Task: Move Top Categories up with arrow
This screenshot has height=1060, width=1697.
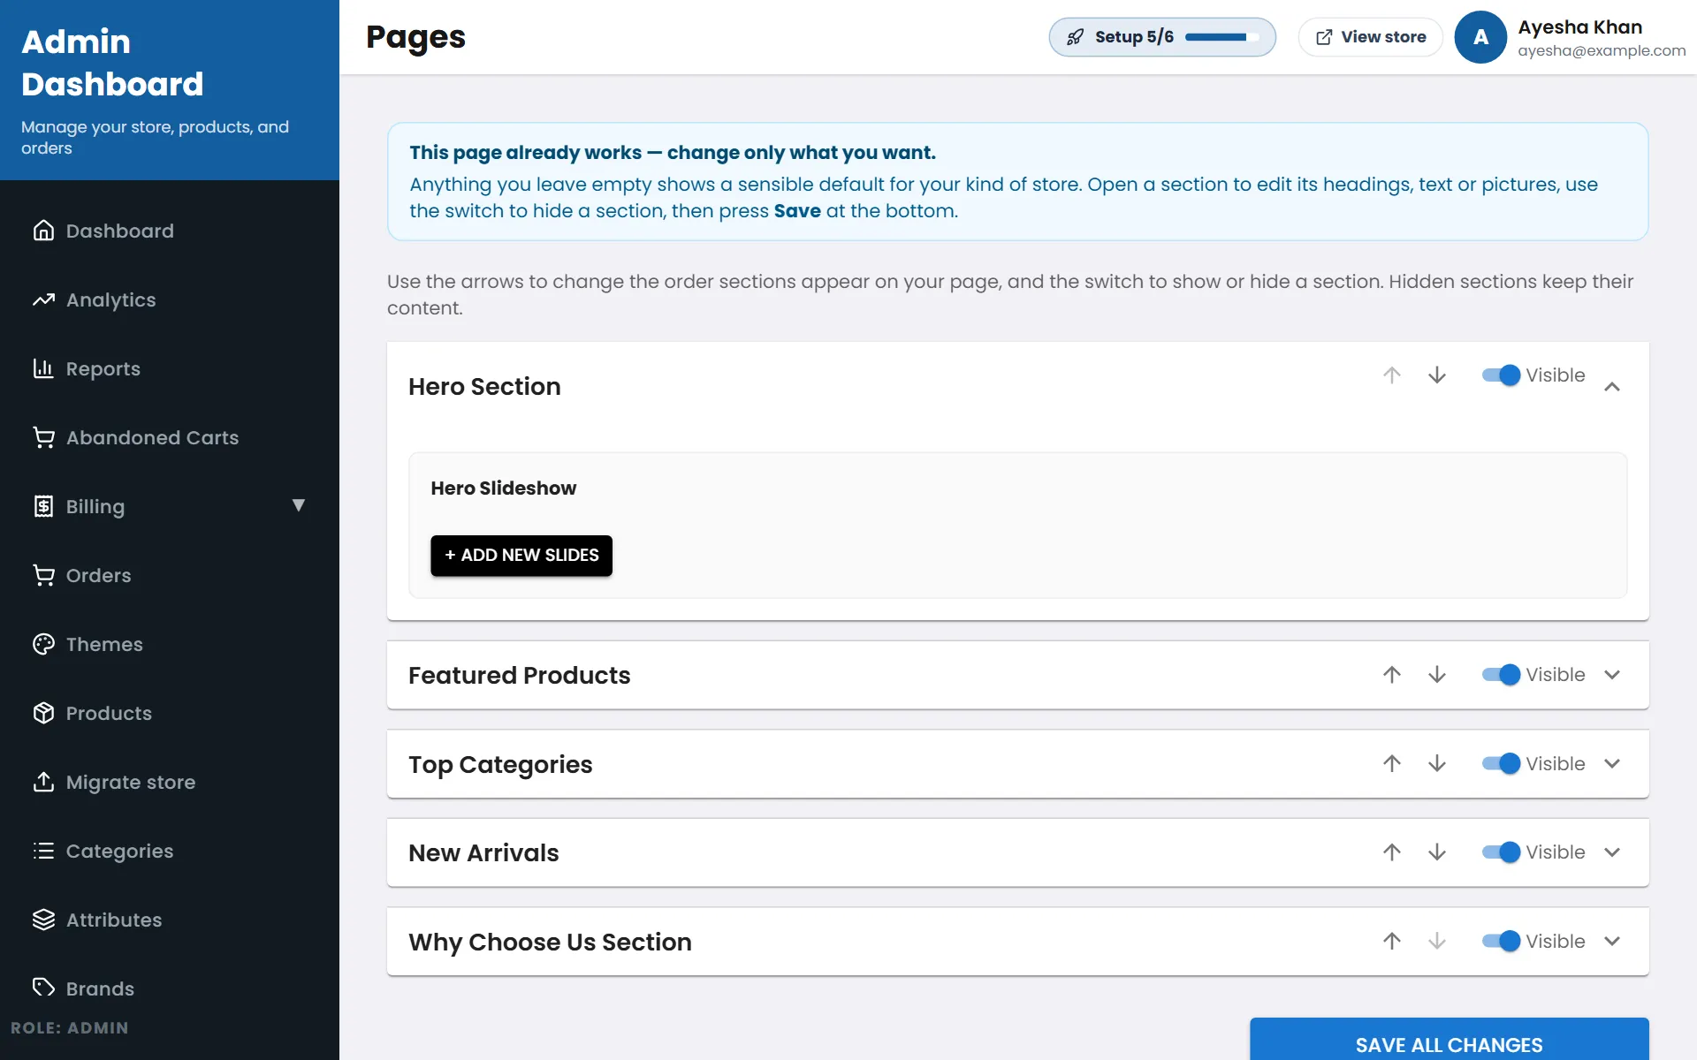Action: coord(1392,764)
